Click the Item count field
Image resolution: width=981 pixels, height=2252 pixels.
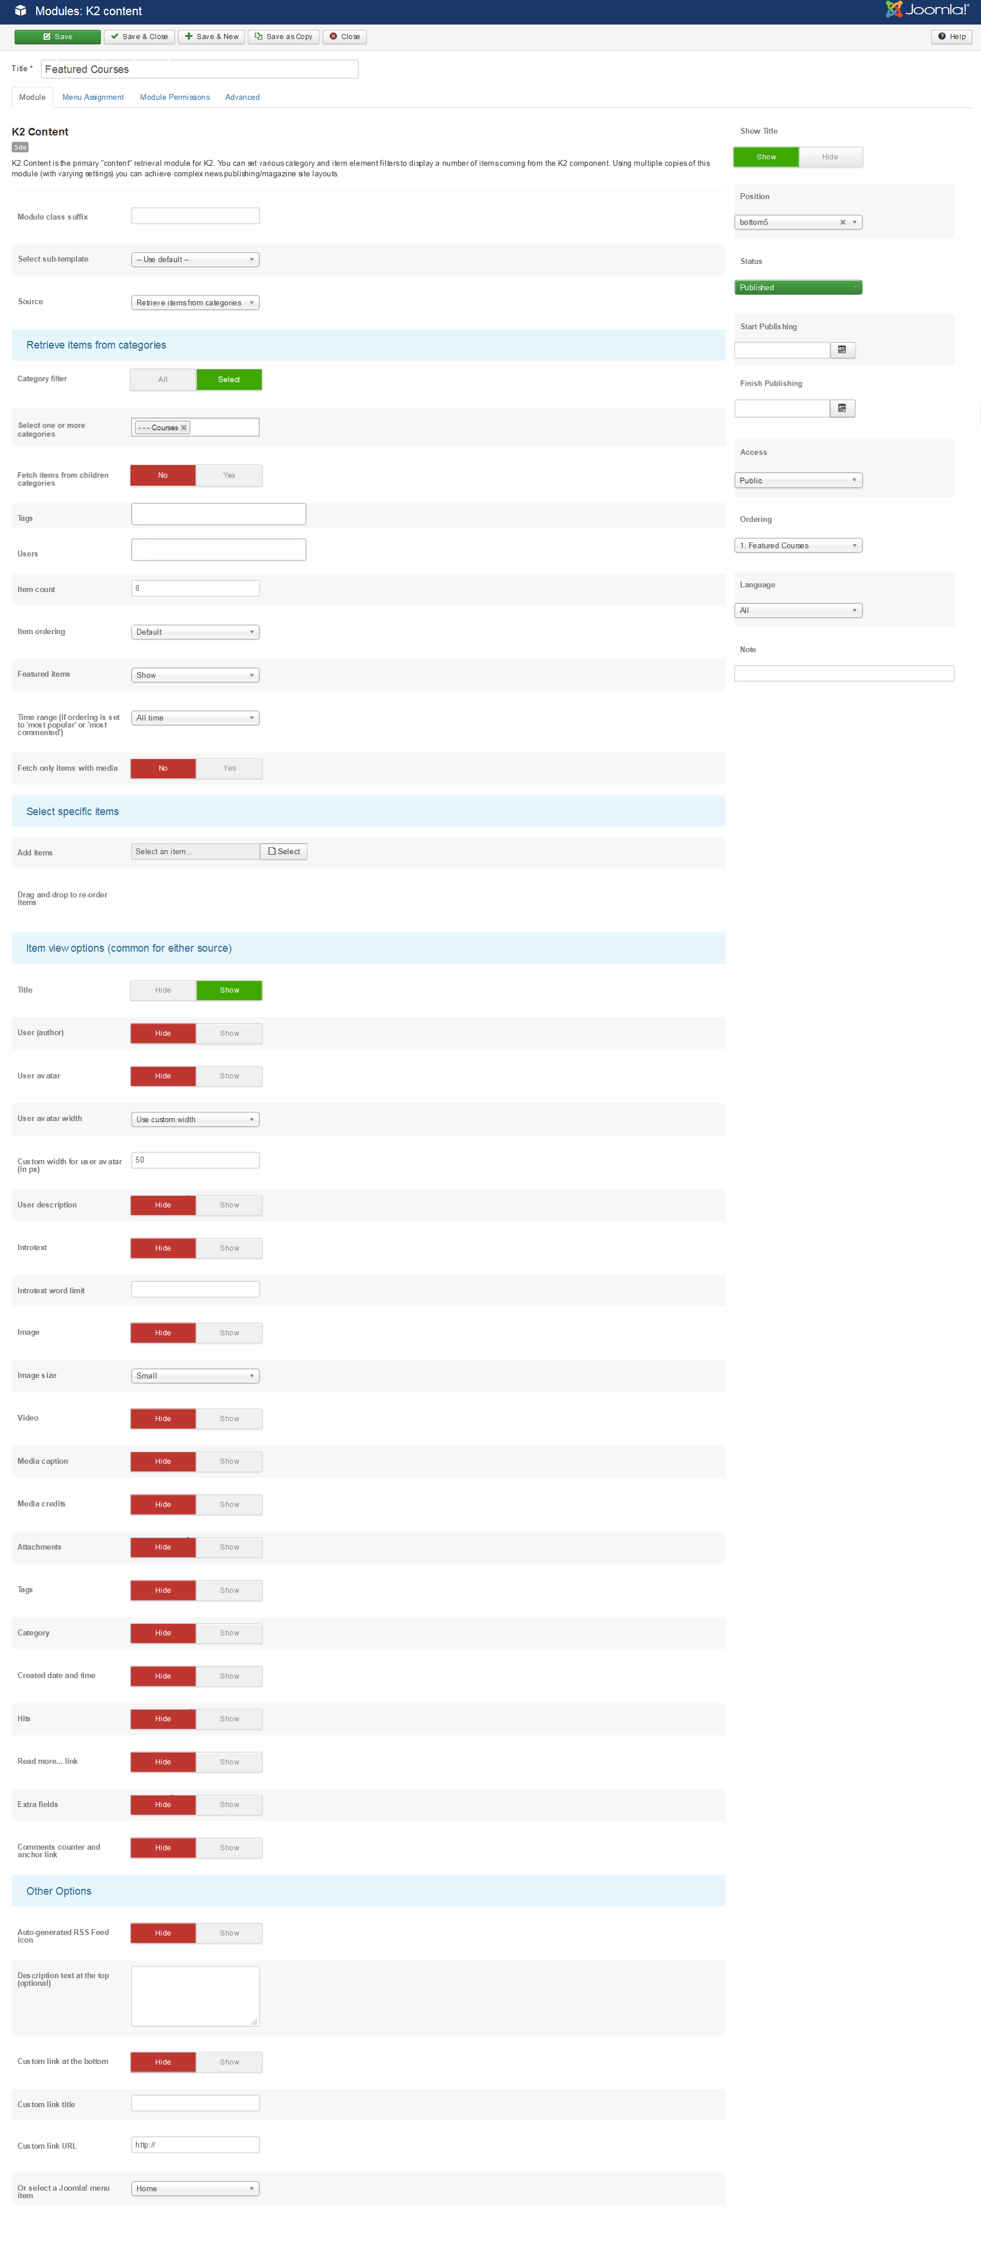point(195,589)
